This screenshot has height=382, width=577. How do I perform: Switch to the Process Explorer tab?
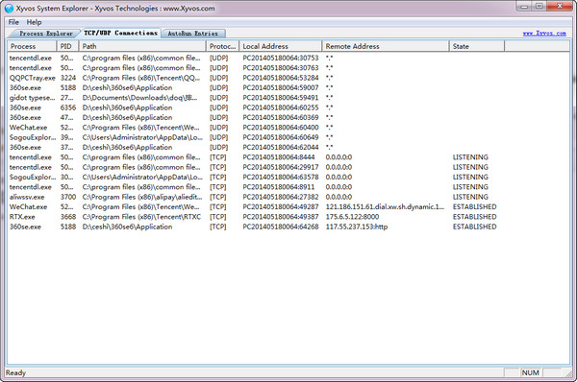pyautogui.click(x=45, y=34)
